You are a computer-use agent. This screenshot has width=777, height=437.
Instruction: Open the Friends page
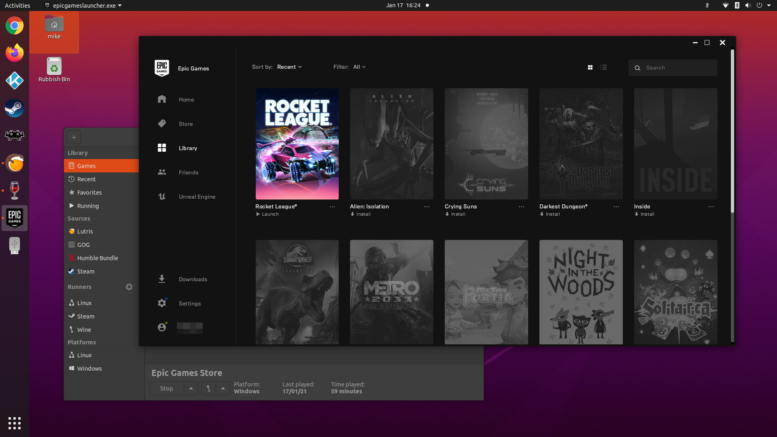click(x=188, y=172)
